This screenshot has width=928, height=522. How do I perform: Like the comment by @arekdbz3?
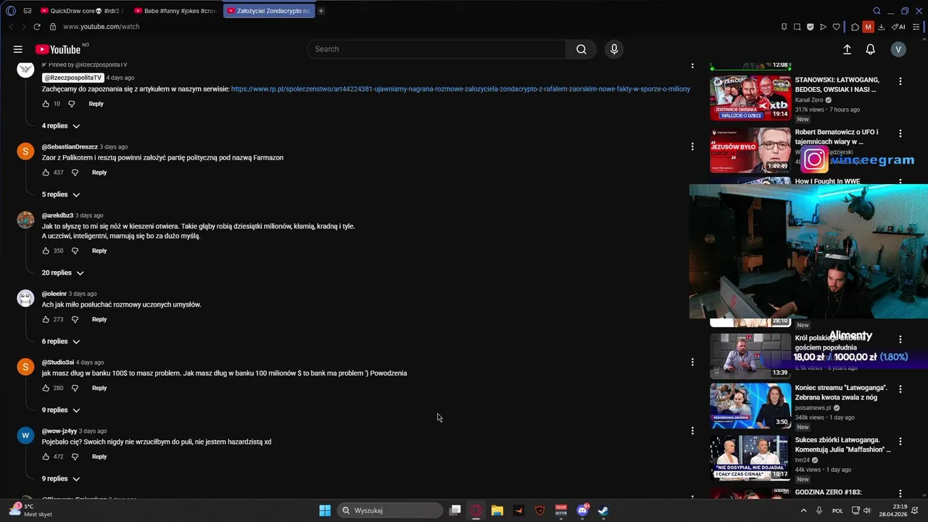tap(46, 251)
